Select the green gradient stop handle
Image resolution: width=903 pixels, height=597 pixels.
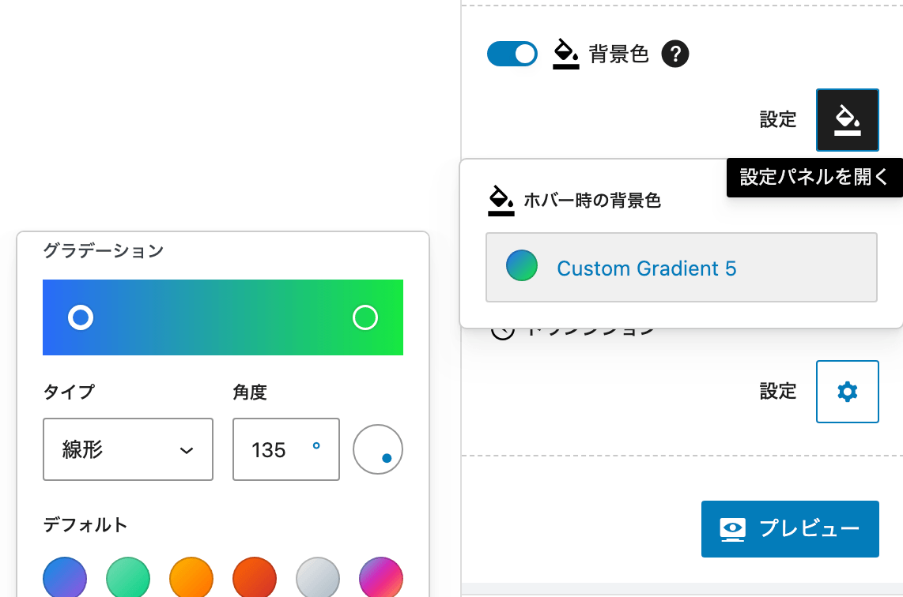click(365, 317)
